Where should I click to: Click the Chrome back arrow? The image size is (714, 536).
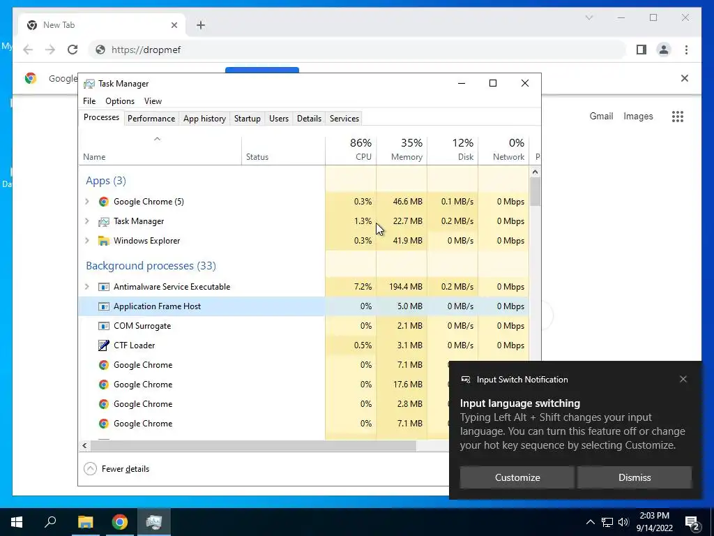pos(28,50)
